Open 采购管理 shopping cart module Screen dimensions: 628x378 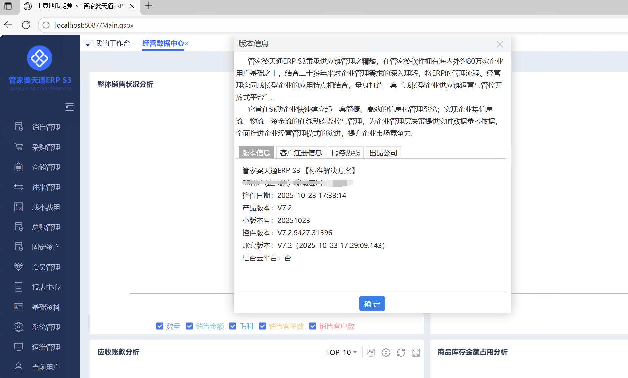46,147
